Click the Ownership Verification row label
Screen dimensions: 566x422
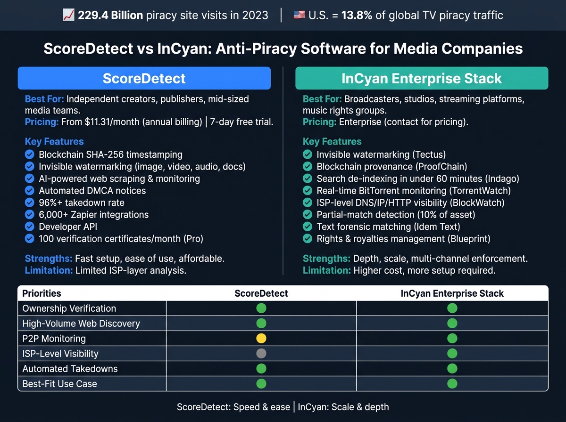[69, 308]
